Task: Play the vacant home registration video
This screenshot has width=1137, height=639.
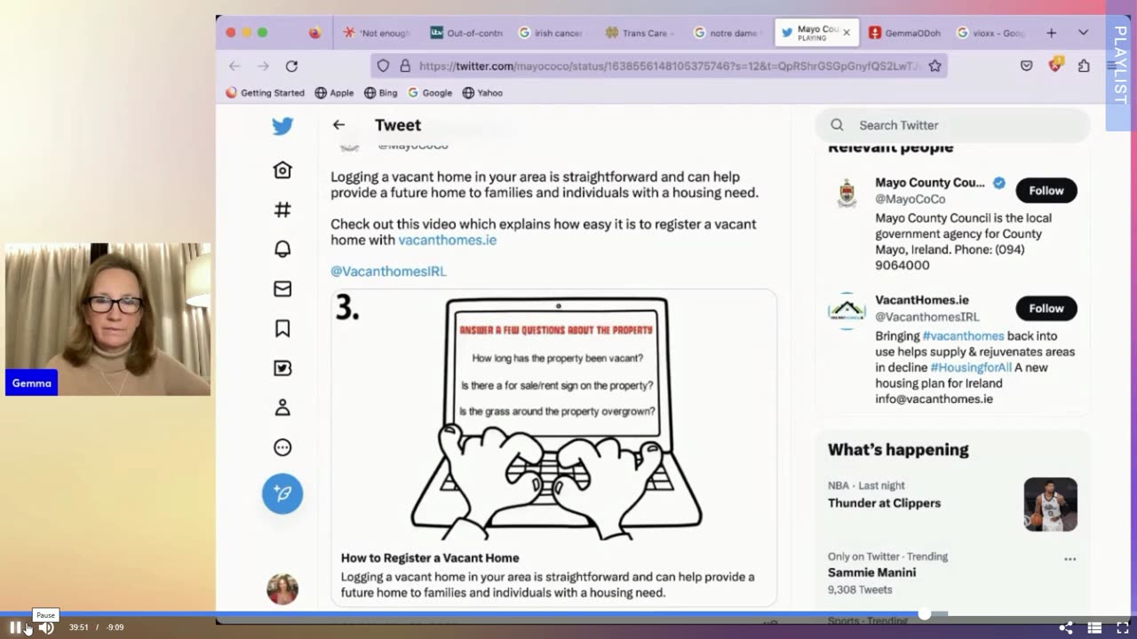Action: 554,417
